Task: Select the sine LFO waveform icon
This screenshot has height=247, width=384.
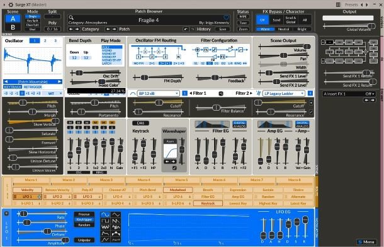Action: point(105,215)
